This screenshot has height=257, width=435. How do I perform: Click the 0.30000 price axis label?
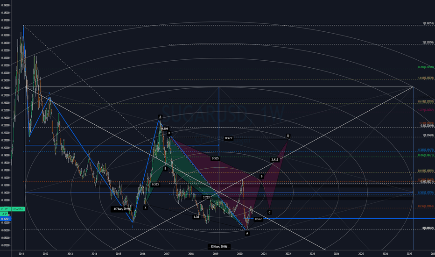click(x=6, y=73)
